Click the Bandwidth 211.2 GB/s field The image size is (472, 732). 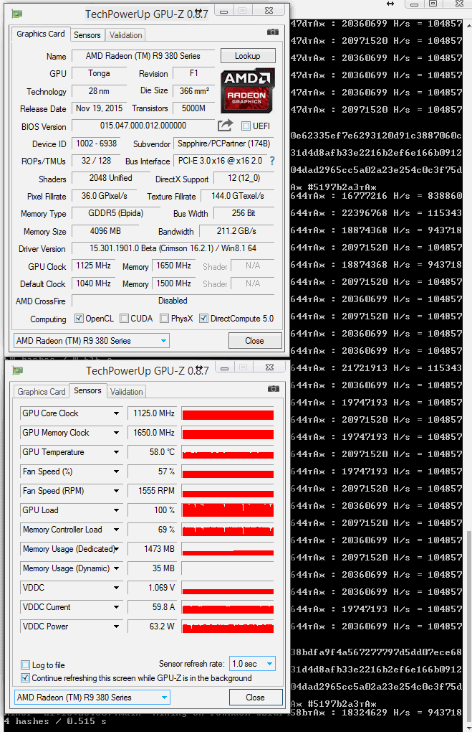pyautogui.click(x=236, y=231)
